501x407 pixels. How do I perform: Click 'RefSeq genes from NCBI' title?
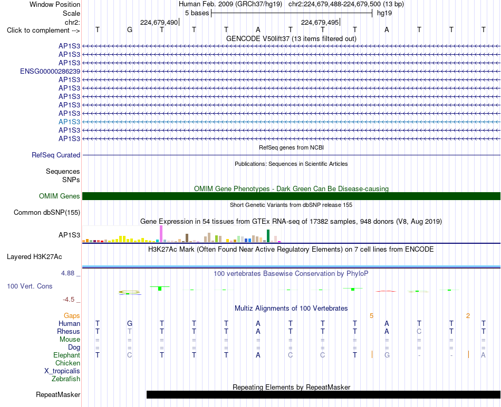[291, 147]
